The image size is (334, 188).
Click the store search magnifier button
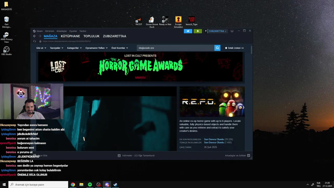(217, 48)
